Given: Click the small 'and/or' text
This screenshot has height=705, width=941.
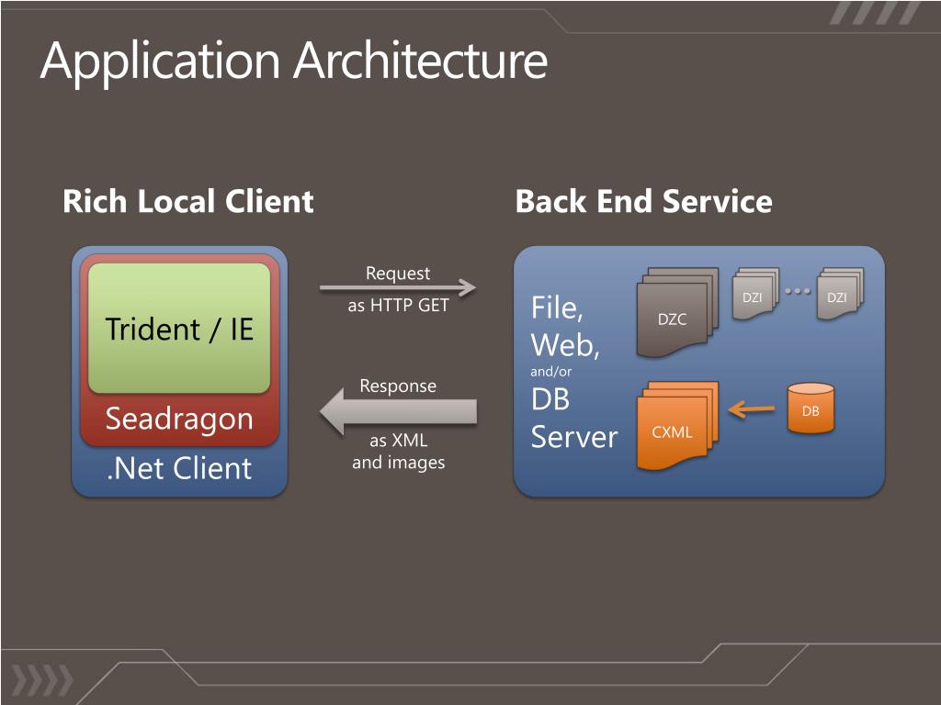Looking at the screenshot, I should coord(551,372).
